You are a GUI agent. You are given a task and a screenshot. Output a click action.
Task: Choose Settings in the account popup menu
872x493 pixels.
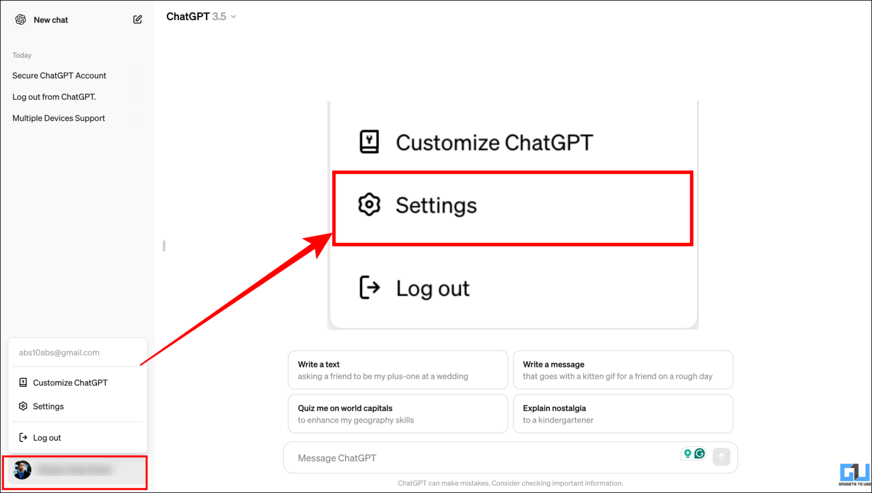click(77, 406)
